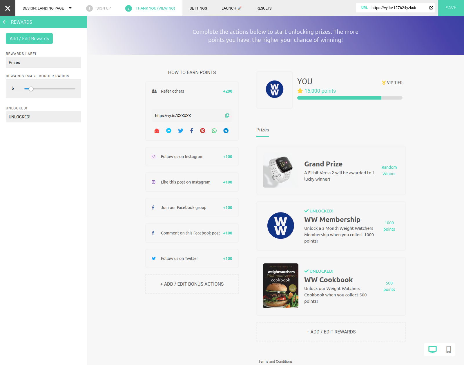
Task: Open the Settings tab
Action: coord(198,8)
